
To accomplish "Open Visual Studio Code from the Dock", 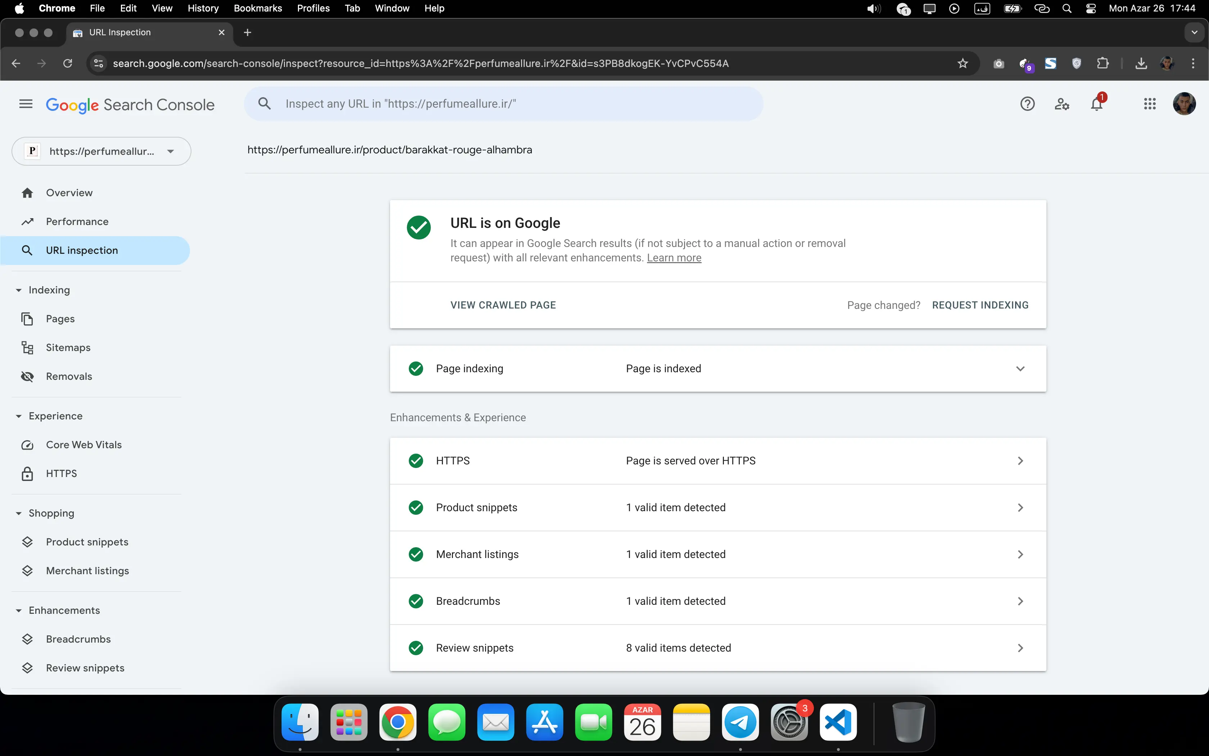I will click(838, 723).
